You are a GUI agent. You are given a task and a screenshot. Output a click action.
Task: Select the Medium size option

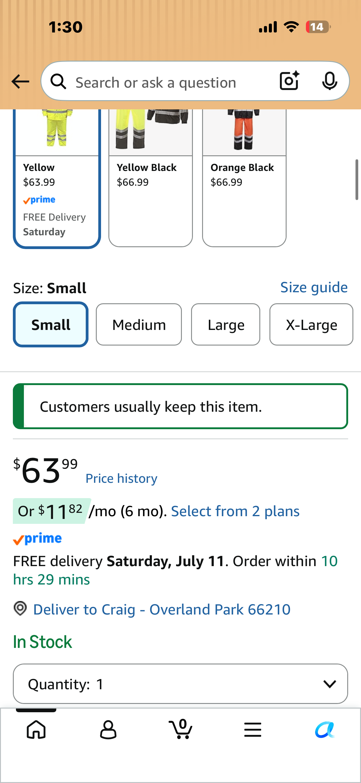(139, 324)
